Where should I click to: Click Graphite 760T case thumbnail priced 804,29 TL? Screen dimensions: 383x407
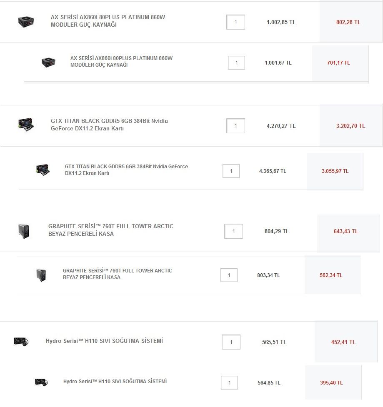click(x=24, y=231)
